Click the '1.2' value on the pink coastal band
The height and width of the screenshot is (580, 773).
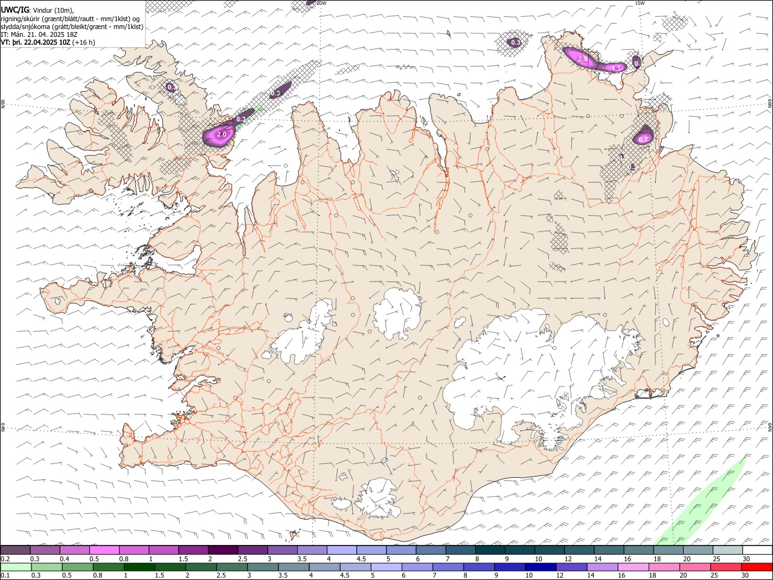pos(617,68)
